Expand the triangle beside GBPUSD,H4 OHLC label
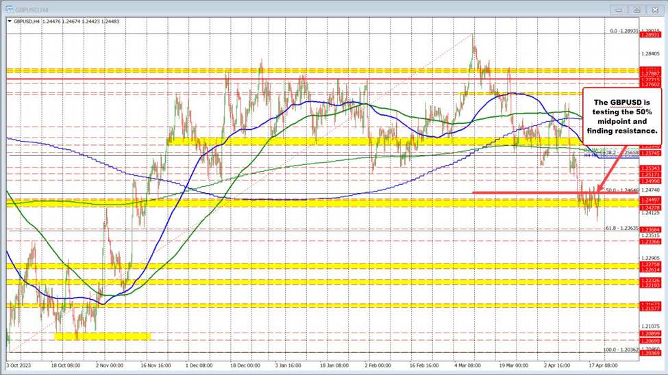 point(10,21)
